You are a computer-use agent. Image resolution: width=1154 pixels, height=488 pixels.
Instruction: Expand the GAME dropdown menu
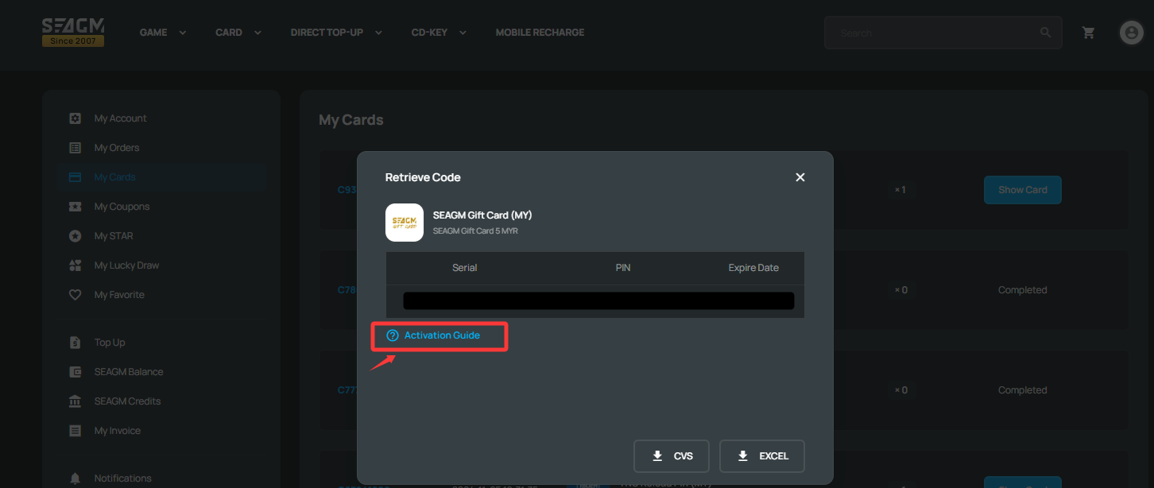[x=163, y=33]
